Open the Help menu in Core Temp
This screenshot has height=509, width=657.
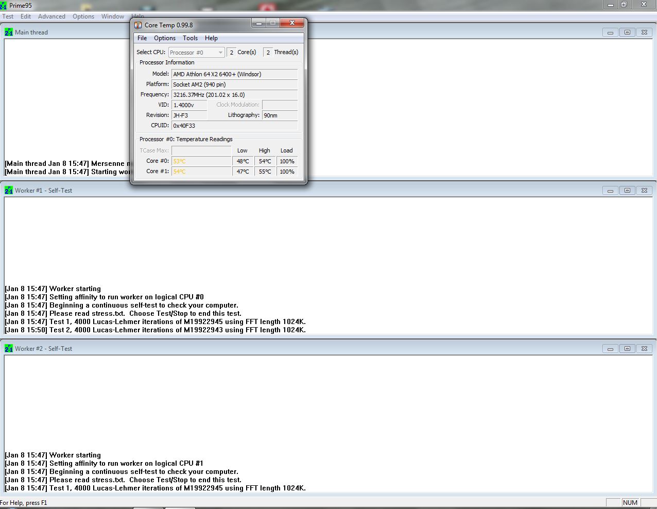[211, 38]
